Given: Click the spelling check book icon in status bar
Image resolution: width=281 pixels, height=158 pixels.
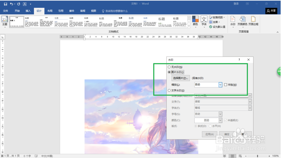Looking at the screenshot, I should pyautogui.click(x=36, y=156).
